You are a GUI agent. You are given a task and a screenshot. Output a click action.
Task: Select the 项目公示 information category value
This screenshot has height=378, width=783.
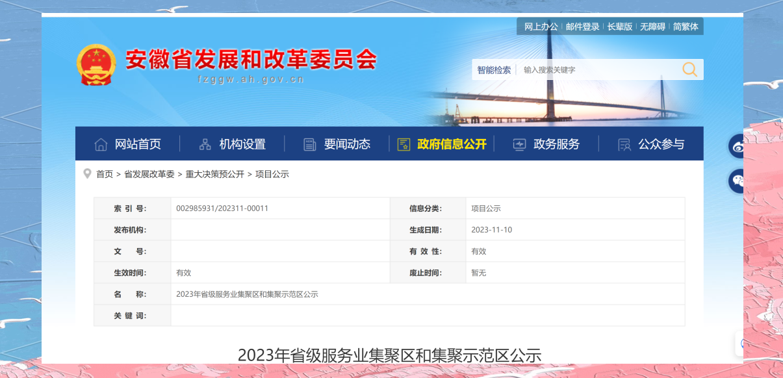click(x=486, y=208)
